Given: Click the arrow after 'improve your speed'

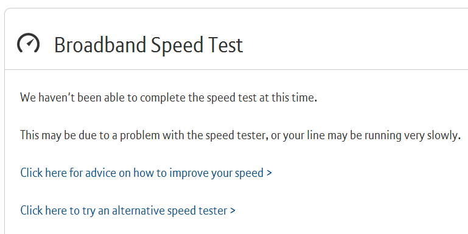Looking at the screenshot, I should [x=269, y=173].
